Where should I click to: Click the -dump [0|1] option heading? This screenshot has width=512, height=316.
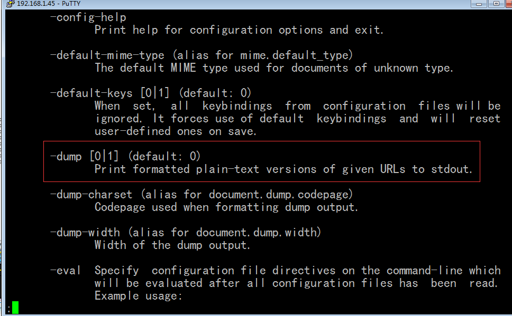pyautogui.click(x=125, y=156)
